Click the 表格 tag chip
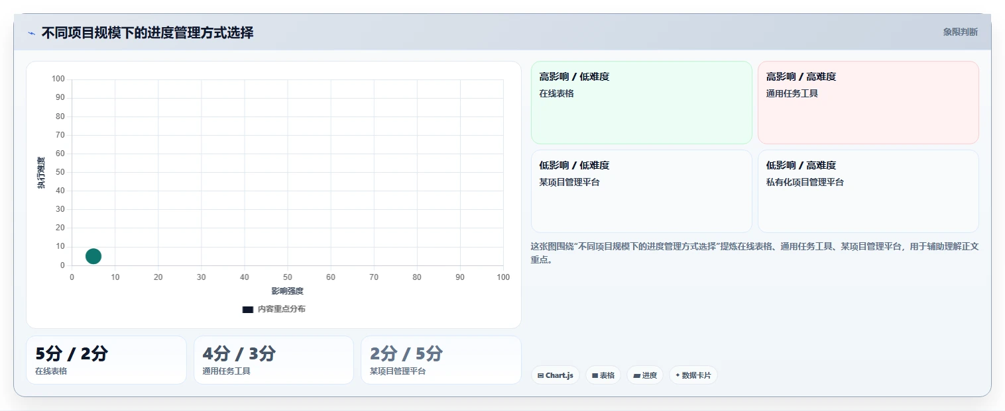 [x=603, y=375]
